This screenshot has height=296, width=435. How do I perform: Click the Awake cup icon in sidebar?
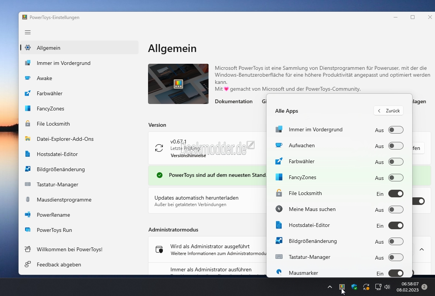tap(28, 78)
